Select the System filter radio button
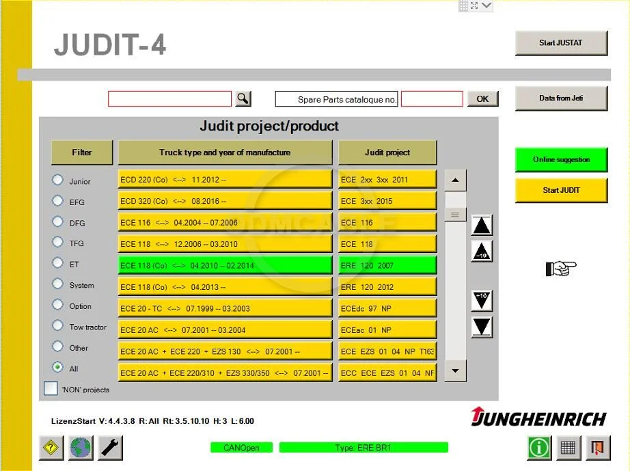Viewport: 630px width, 471px height. [x=58, y=284]
